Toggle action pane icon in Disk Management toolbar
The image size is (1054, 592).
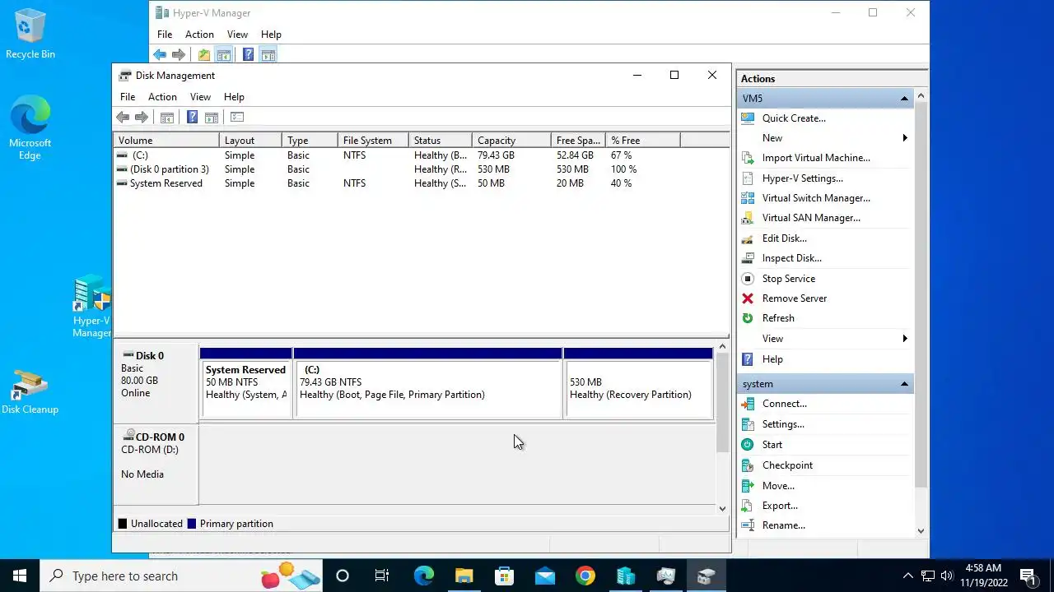point(212,118)
